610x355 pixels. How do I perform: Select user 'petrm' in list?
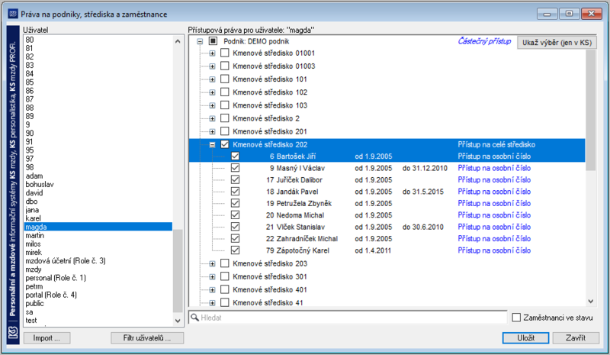coord(34,286)
